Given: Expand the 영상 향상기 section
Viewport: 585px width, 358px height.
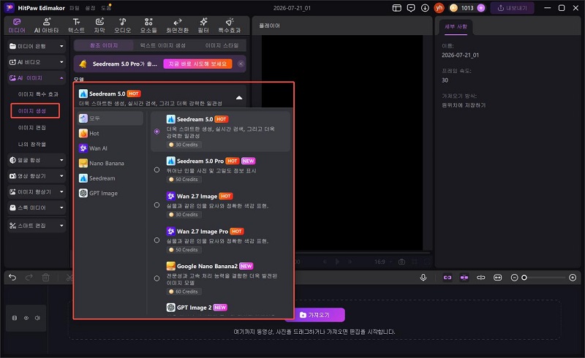Looking at the screenshot, I should tap(37, 175).
